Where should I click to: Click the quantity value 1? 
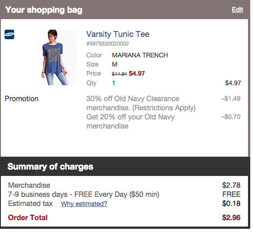click(x=114, y=83)
